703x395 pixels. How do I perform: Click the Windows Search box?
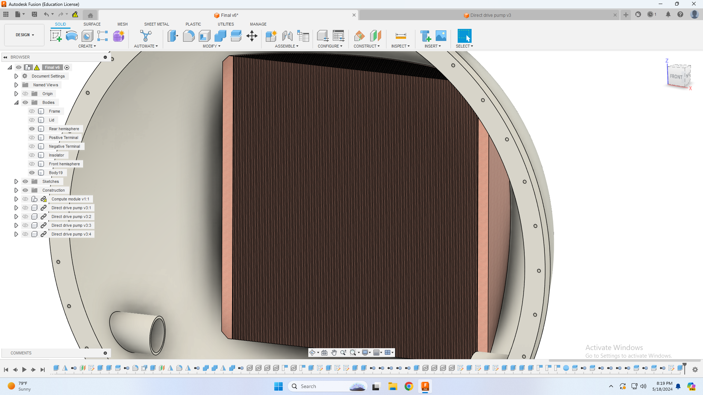pyautogui.click(x=328, y=386)
